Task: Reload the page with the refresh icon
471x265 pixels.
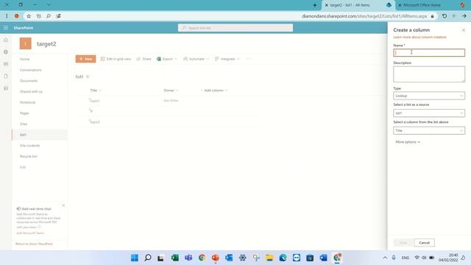Action: 445,16
